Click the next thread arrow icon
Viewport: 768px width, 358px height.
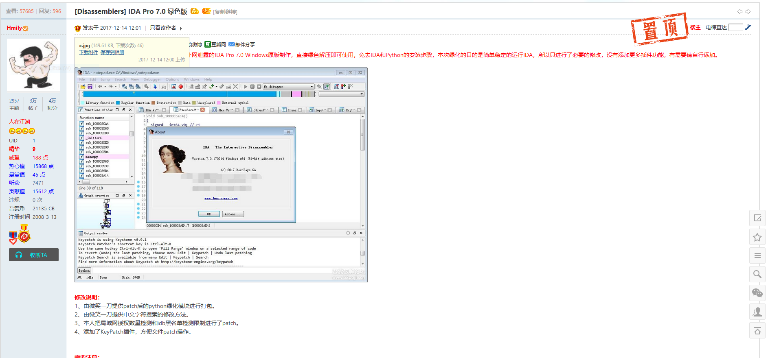[x=748, y=11]
